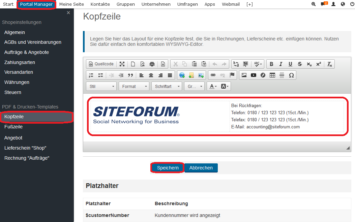Click the Flash insert icon
This screenshot has width=355, height=222.
coord(263,75)
